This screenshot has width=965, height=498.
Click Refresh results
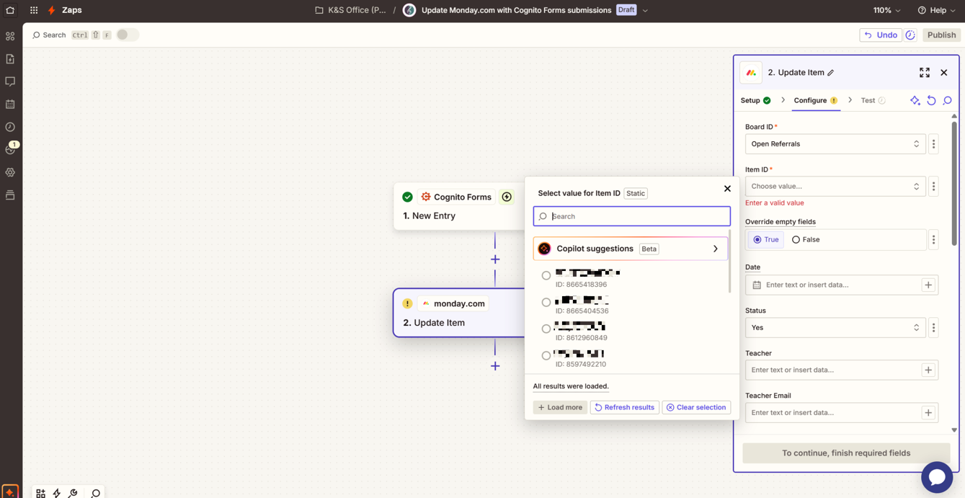coord(624,408)
